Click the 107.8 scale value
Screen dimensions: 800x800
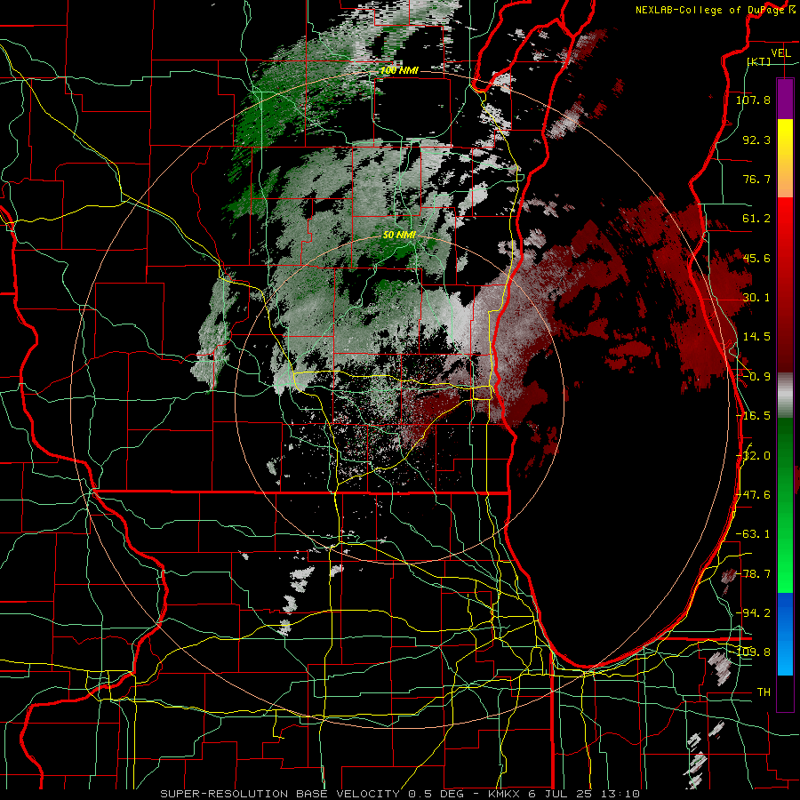753,100
